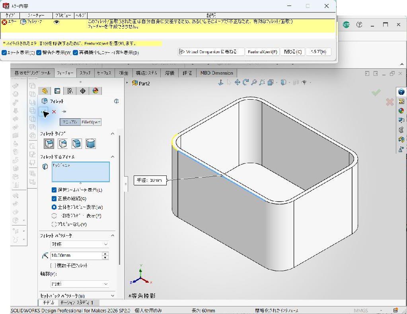Open the DisplayManager color ball tab
This screenshot has width=407, height=314.
click(95, 91)
